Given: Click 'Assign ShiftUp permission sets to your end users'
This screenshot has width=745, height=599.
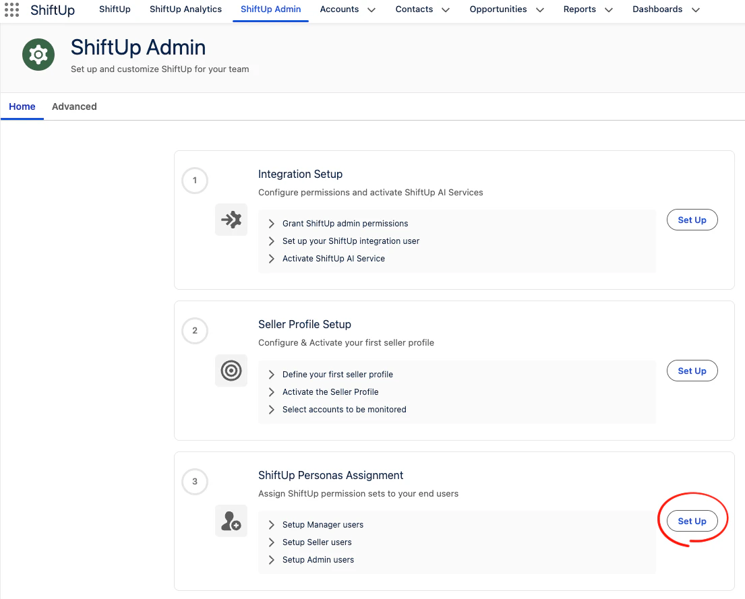Looking at the screenshot, I should [x=358, y=493].
